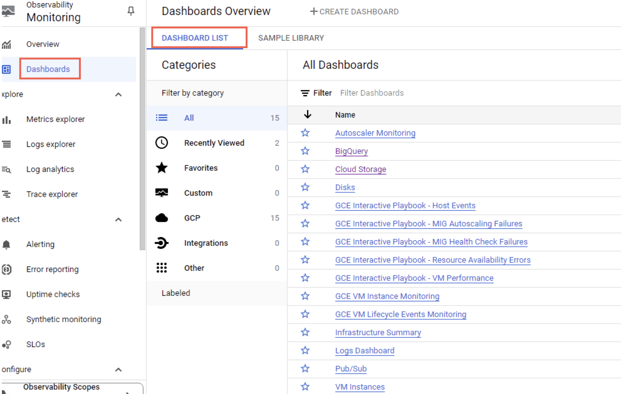Star the Host Events playbook dashboard
Screen dimensions: 621x394
(x=305, y=205)
